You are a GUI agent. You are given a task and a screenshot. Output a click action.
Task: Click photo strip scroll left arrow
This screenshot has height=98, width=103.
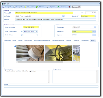[17, 62]
